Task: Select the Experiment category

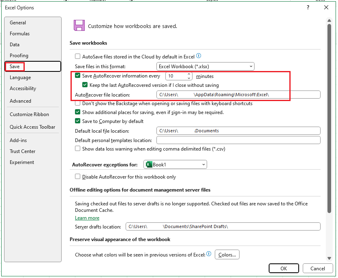Action: (33, 162)
